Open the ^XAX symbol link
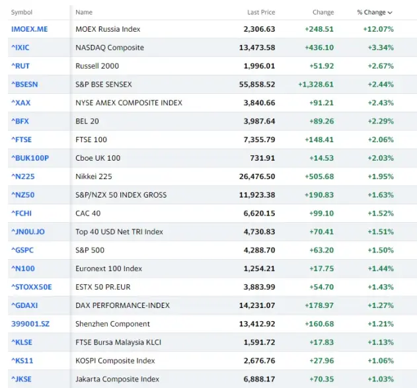The height and width of the screenshot is (388, 417). coord(20,102)
